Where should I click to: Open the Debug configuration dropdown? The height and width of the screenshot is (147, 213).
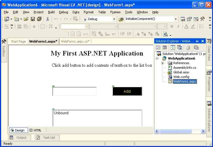[114, 19]
